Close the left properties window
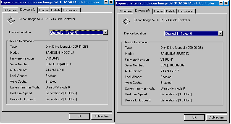 pos(111,2)
